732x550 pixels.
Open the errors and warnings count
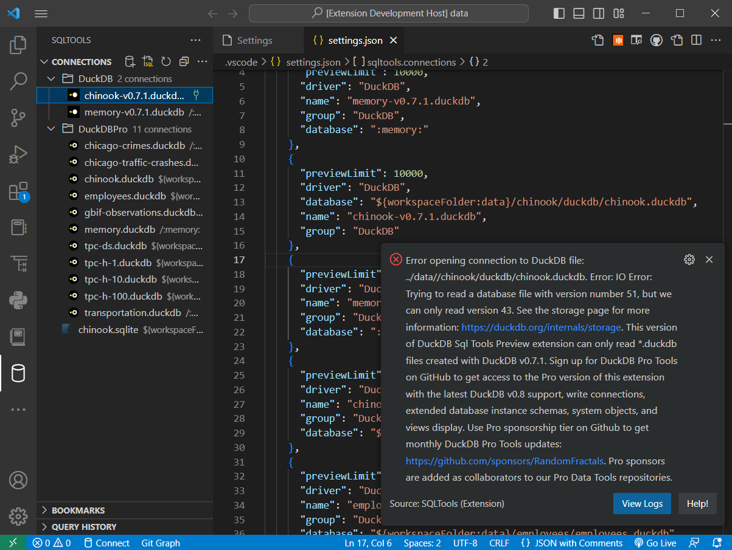[x=52, y=543]
